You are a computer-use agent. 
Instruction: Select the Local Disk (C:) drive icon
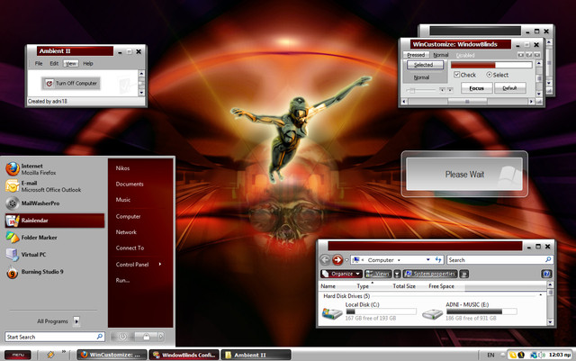(332, 312)
